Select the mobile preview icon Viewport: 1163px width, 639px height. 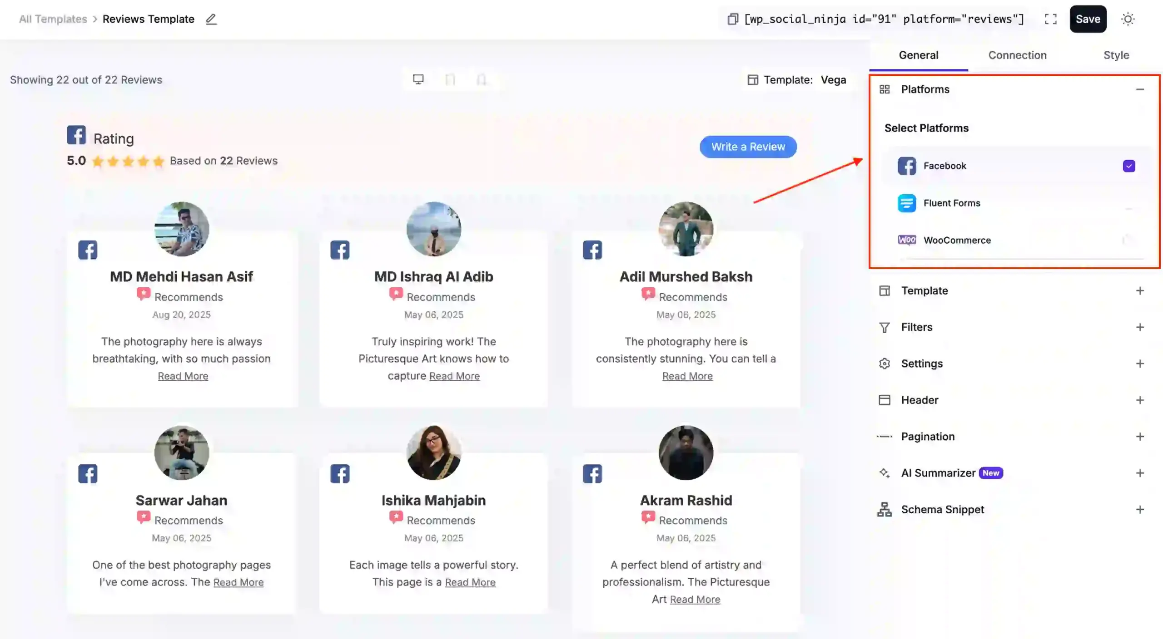[x=482, y=79]
